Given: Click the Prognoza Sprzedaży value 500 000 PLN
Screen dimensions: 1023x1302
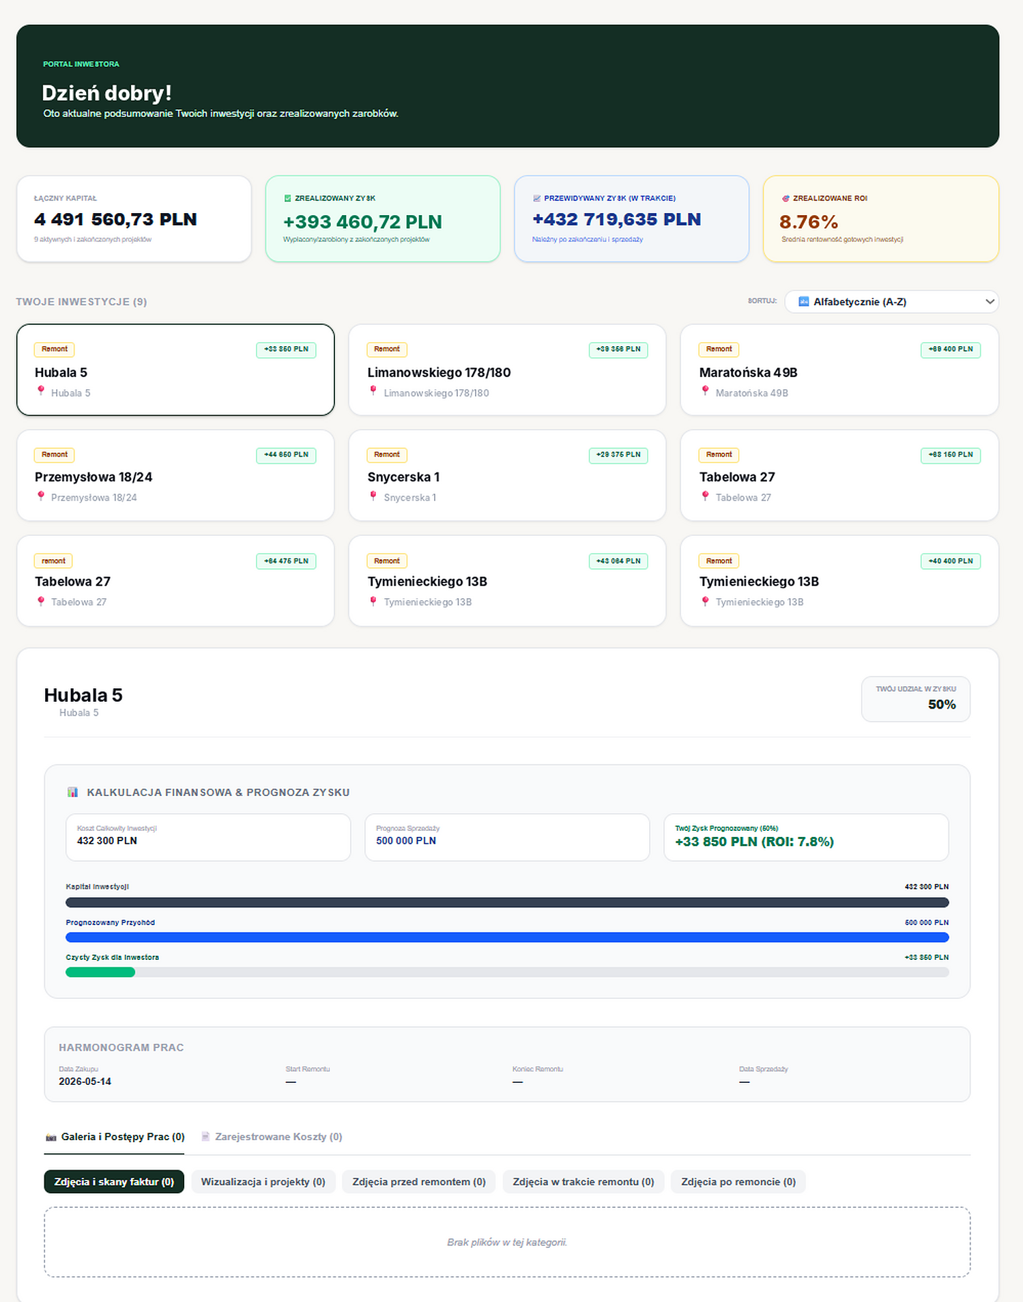Looking at the screenshot, I should 406,840.
